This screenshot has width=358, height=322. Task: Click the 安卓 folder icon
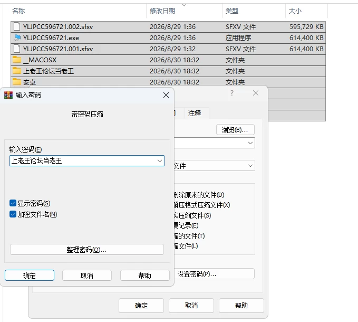coord(17,81)
